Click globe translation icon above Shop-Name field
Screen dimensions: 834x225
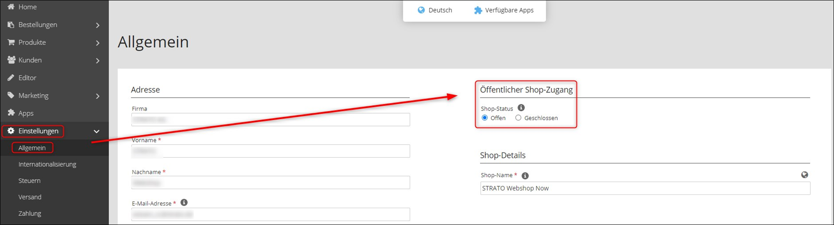(x=804, y=175)
